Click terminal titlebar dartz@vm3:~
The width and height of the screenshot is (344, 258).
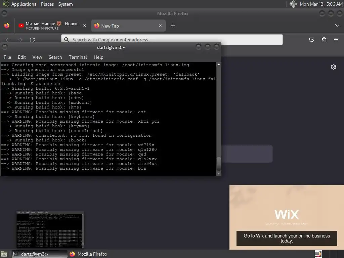click(111, 47)
